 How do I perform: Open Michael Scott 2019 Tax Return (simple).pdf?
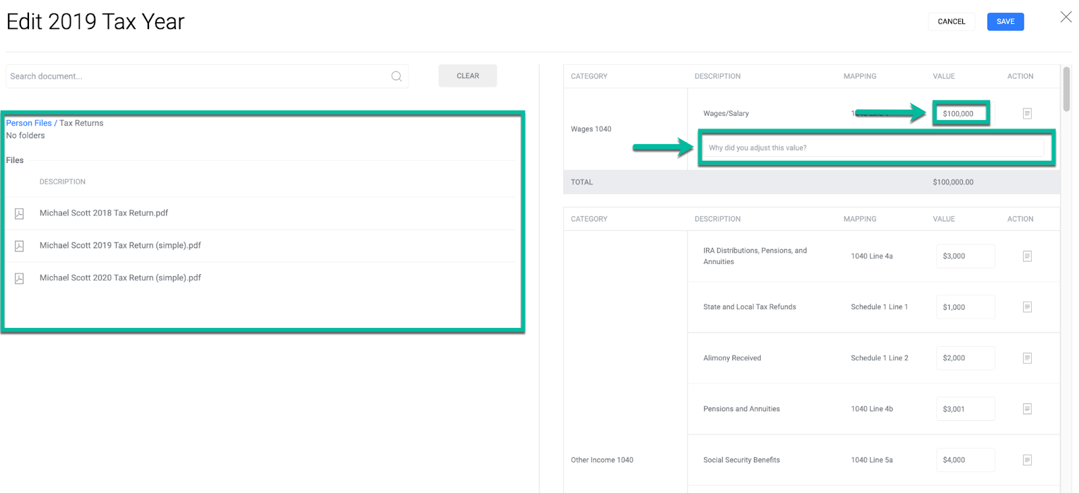(120, 246)
